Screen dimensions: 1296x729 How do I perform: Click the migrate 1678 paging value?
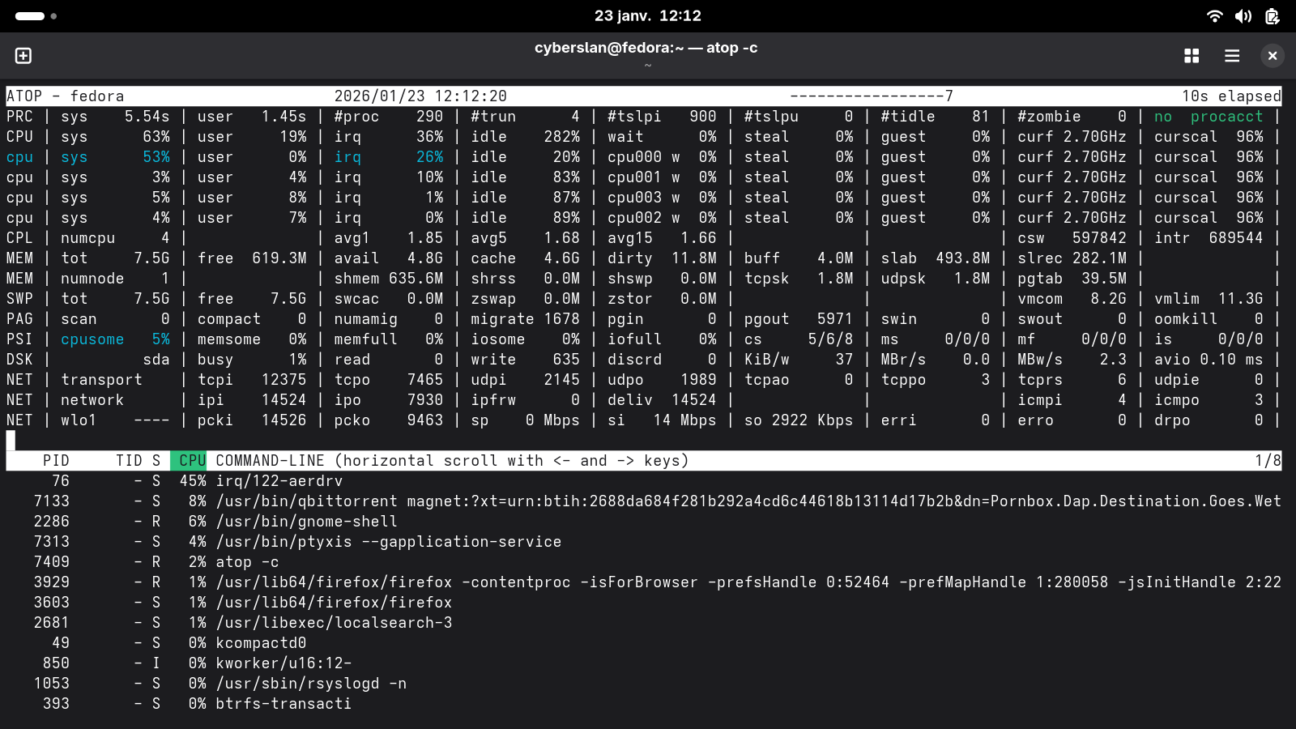coord(526,319)
